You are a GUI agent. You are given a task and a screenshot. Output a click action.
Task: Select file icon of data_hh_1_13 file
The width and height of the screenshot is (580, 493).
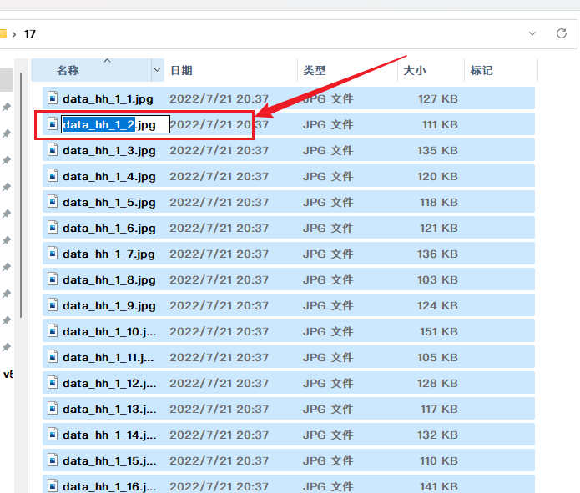pyautogui.click(x=53, y=409)
